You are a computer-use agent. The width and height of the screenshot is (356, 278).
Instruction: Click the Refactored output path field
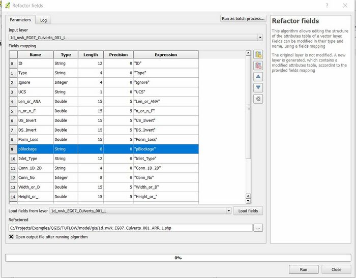click(x=130, y=228)
